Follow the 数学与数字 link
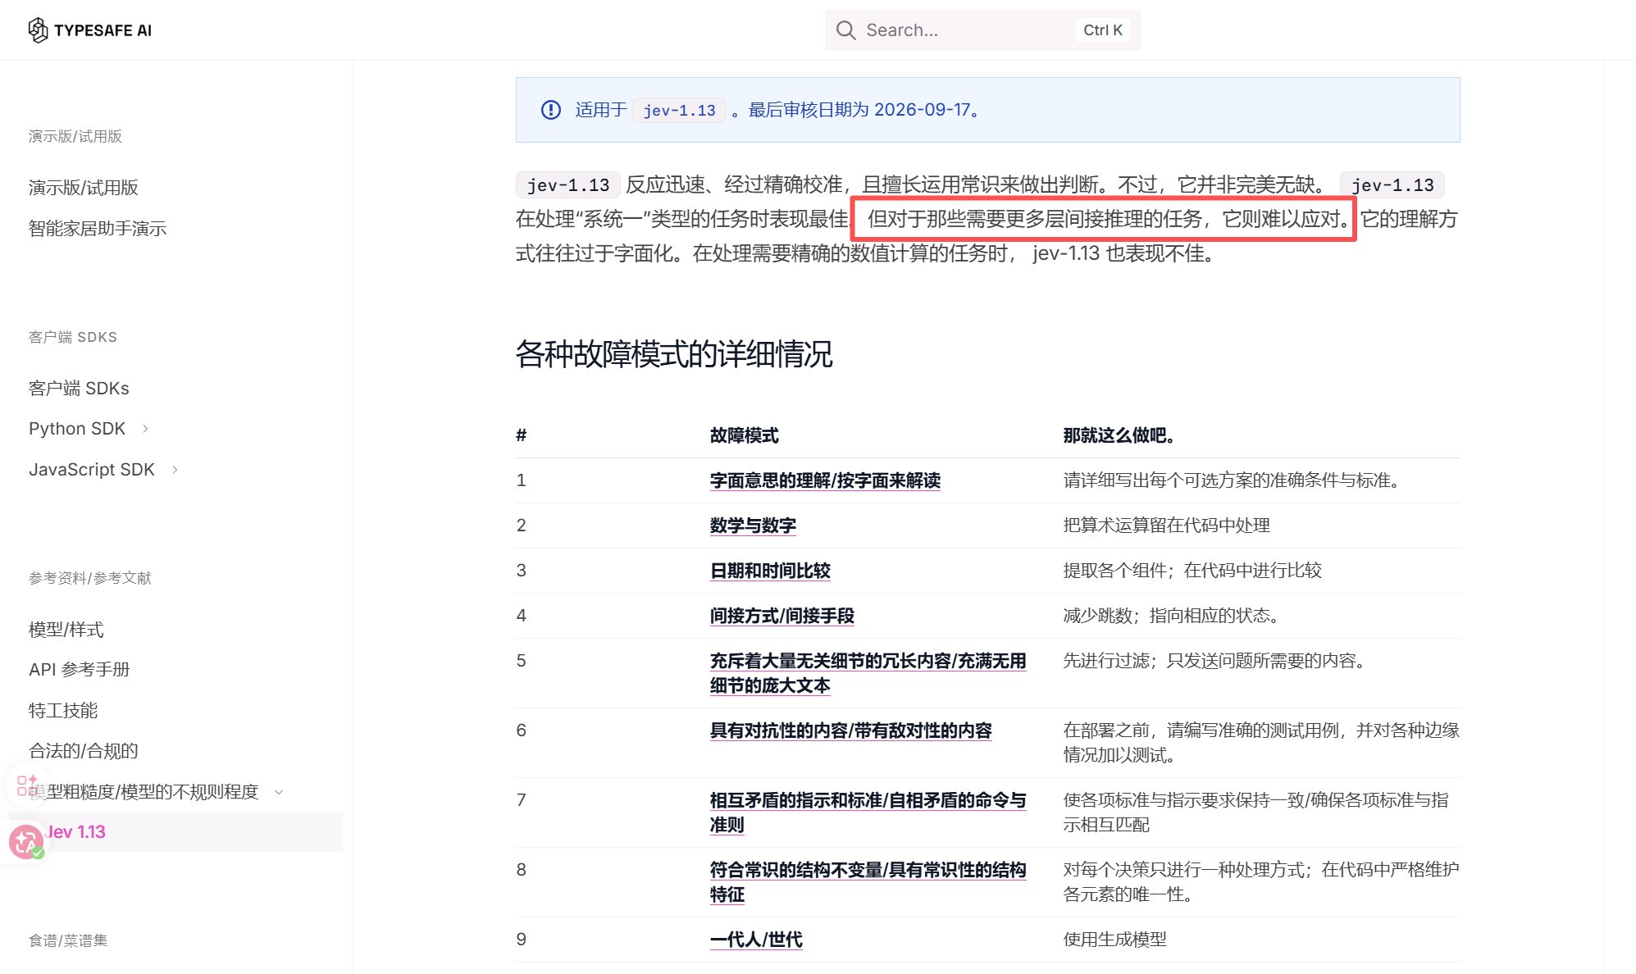This screenshot has height=974, width=1636. coord(753,526)
